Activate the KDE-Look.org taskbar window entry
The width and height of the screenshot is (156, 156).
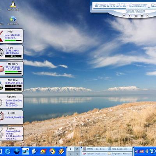click(120, 149)
